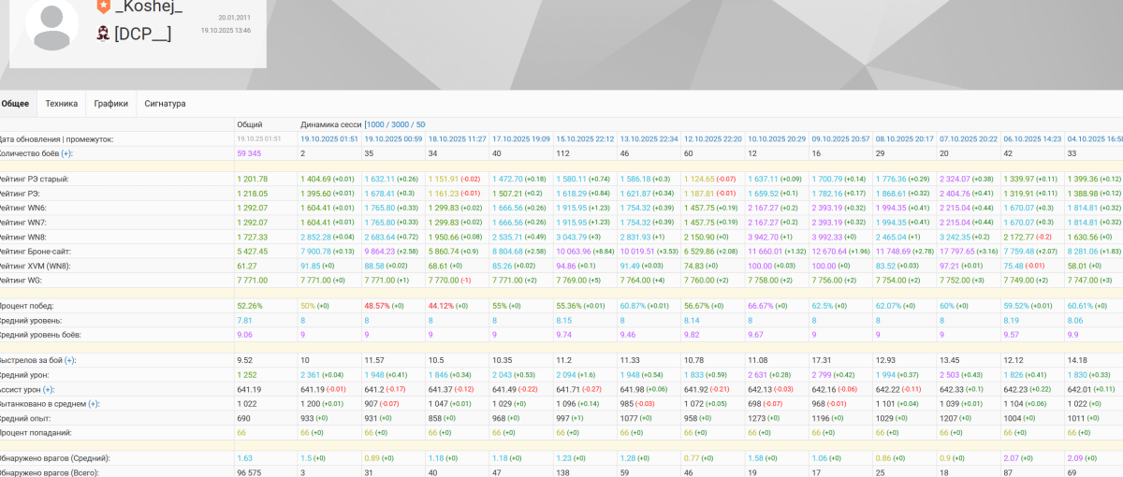Open the Общее tab

tap(16, 104)
